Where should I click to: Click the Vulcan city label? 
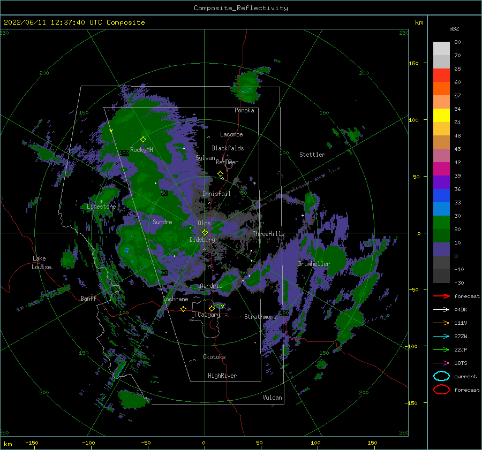pos(272,398)
